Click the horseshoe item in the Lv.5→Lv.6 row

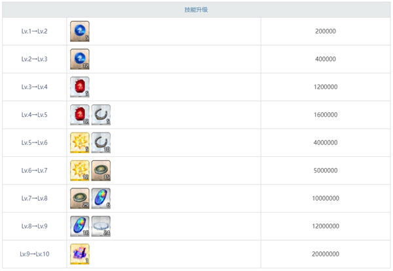[101, 143]
